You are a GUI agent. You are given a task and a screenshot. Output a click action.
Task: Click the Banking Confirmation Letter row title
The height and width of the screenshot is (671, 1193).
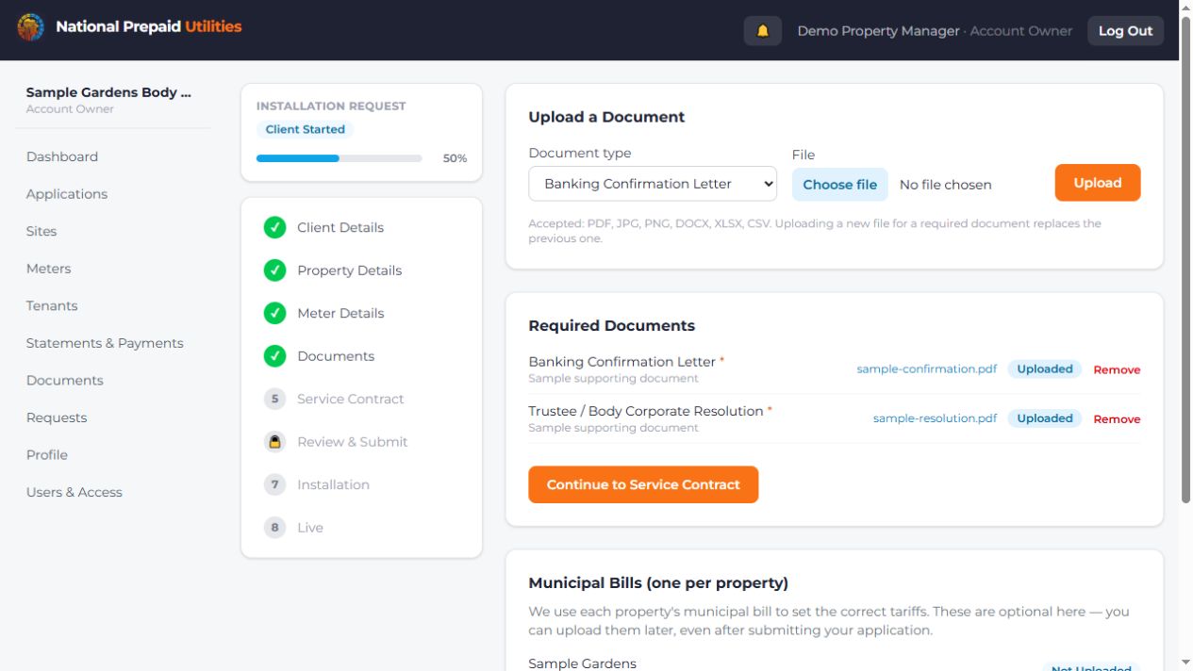point(621,362)
